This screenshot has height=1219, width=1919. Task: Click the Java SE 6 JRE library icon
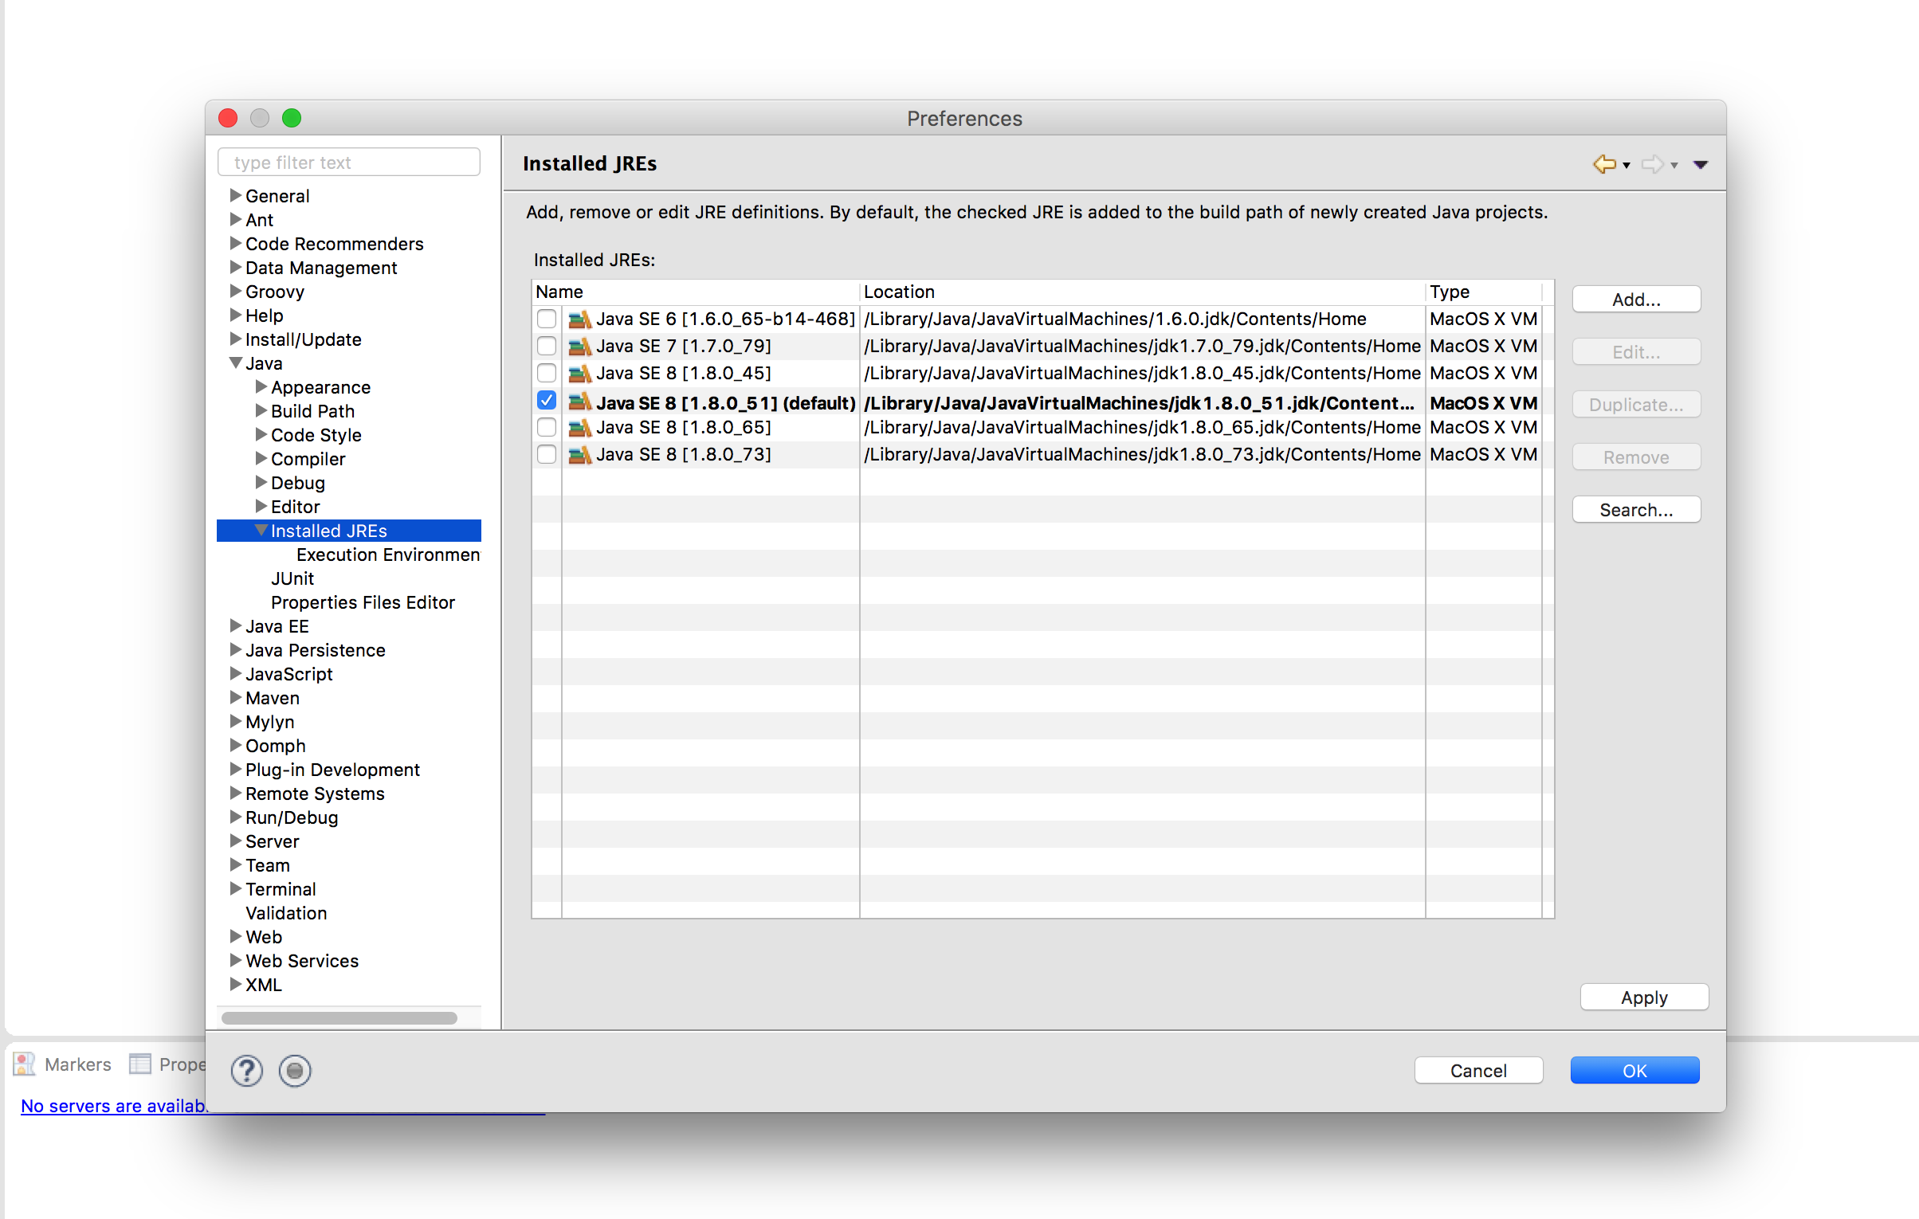tap(579, 319)
